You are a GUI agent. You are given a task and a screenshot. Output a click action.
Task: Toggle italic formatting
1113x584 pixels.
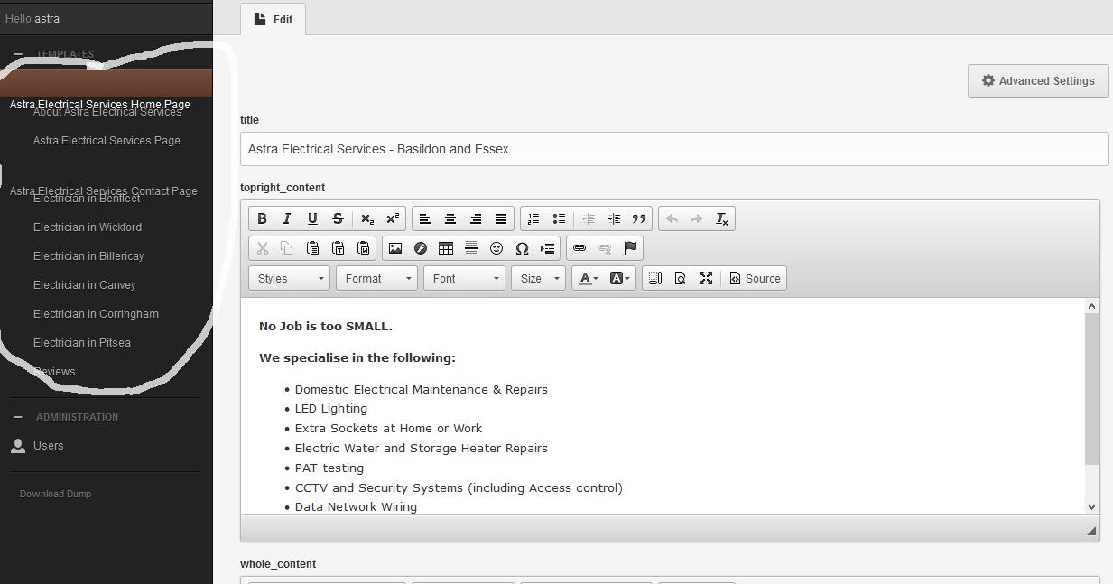(287, 218)
